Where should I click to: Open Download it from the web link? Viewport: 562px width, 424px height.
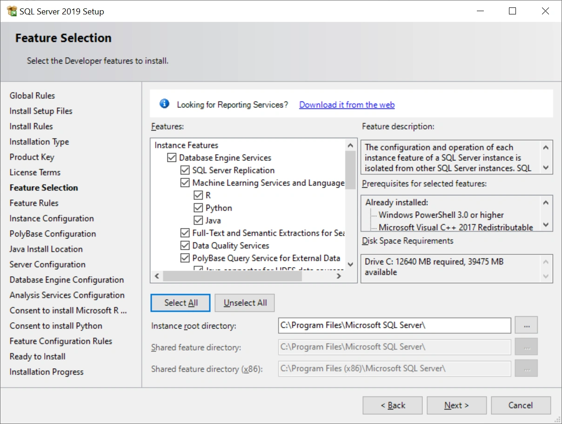(x=347, y=105)
